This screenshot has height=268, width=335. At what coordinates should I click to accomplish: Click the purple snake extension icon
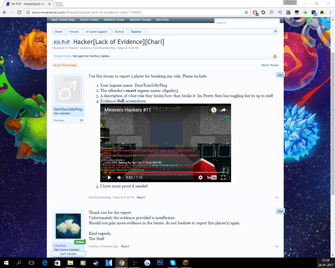(x=288, y=12)
